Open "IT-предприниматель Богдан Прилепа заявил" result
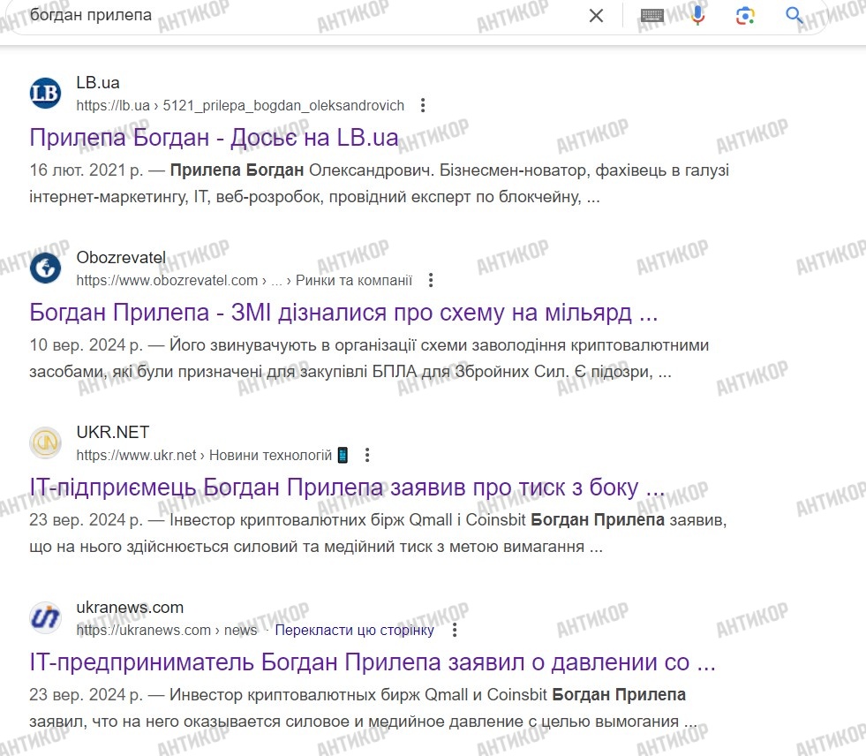The height and width of the screenshot is (756, 866). coord(372,662)
